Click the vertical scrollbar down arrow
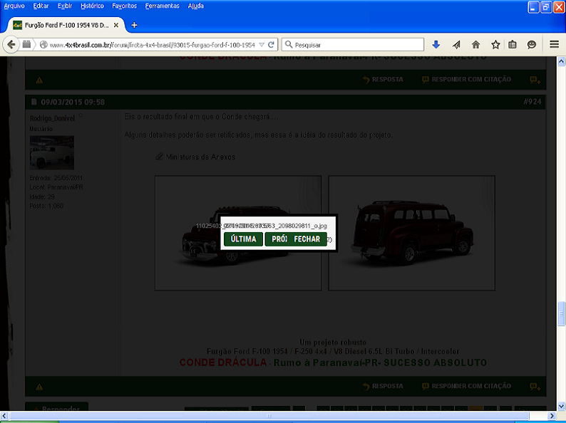This screenshot has height=423, width=566. pyautogui.click(x=561, y=406)
